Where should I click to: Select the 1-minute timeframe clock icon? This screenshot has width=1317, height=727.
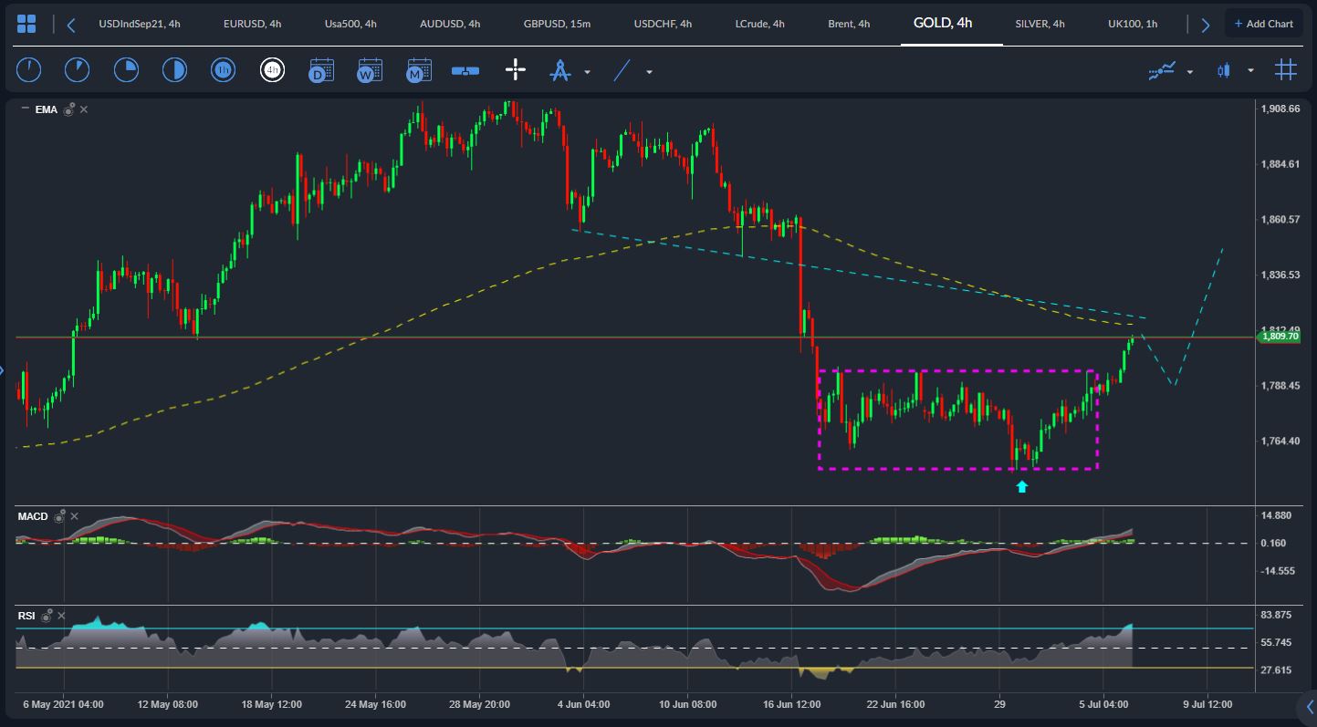pyautogui.click(x=28, y=70)
